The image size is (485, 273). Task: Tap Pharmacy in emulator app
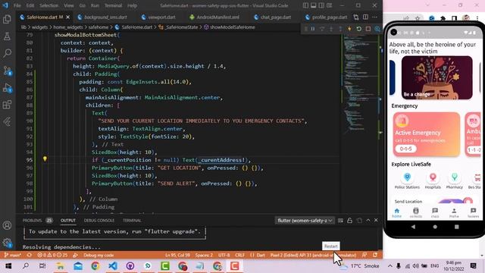pyautogui.click(x=455, y=180)
